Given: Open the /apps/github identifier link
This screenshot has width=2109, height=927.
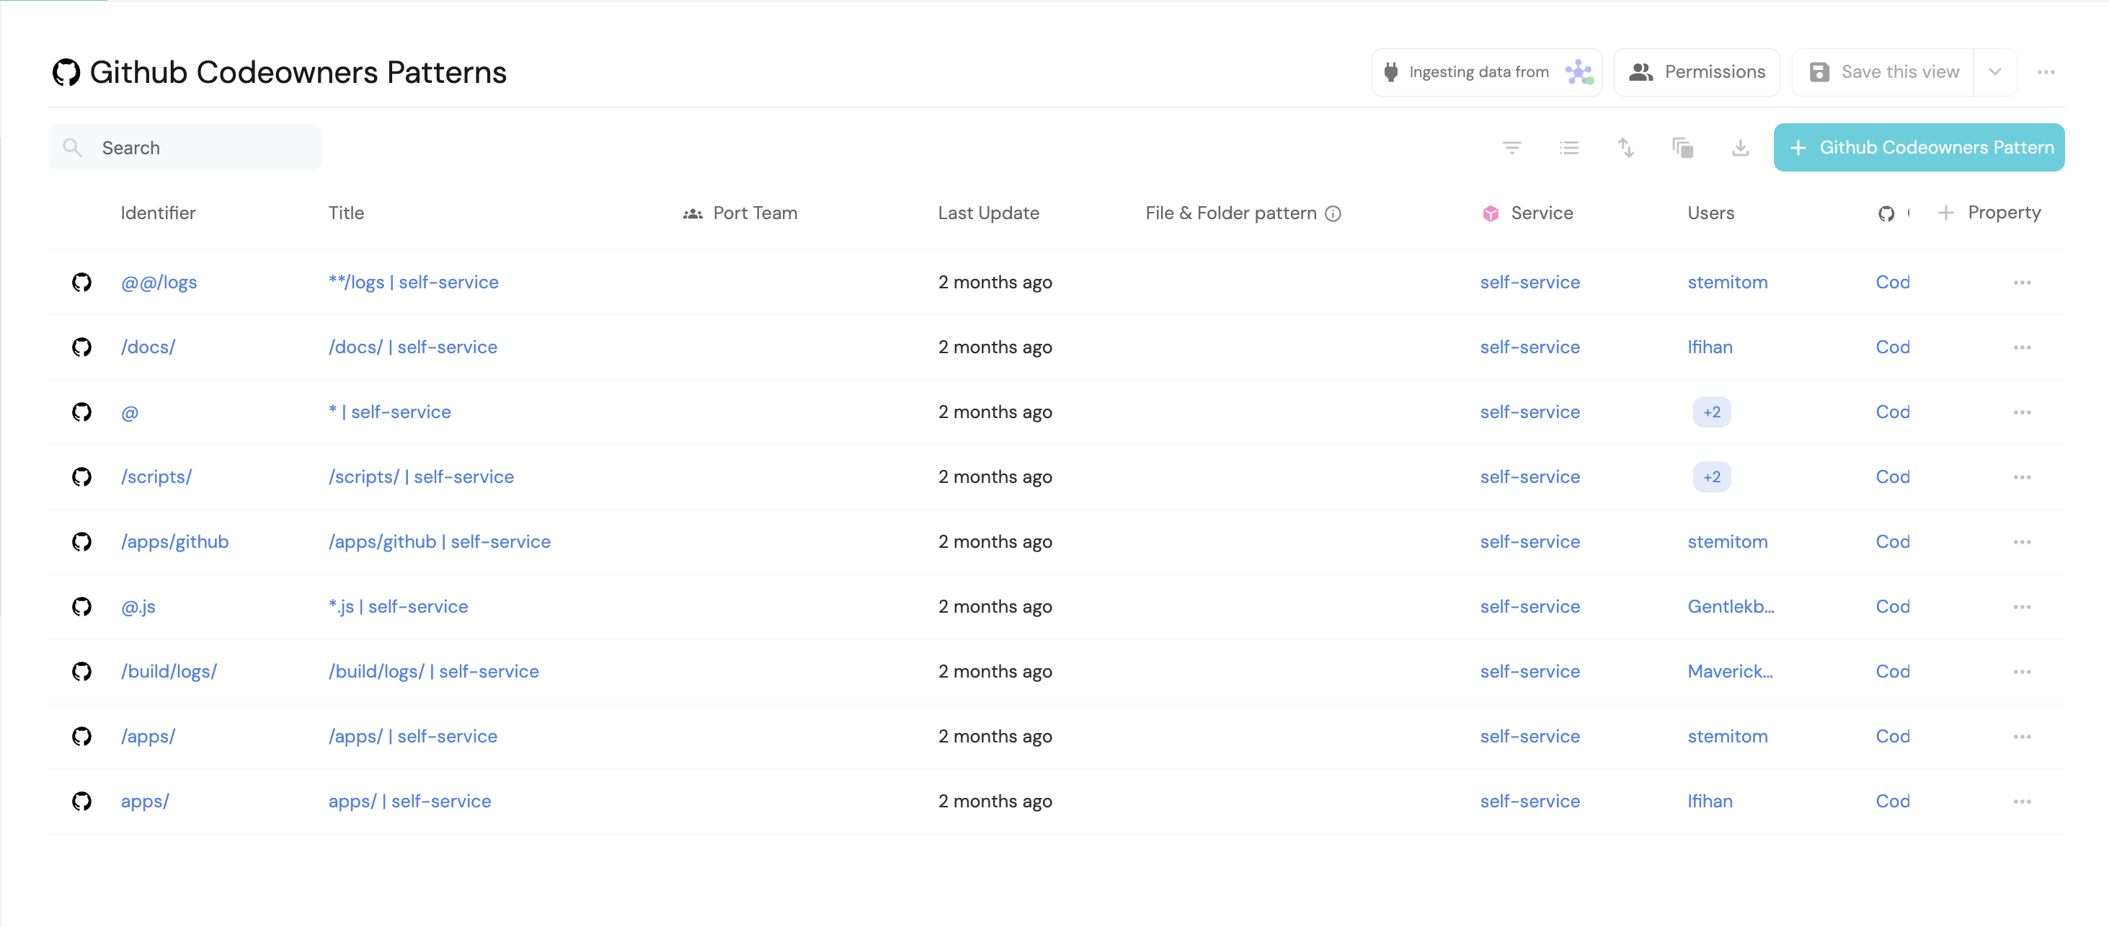Looking at the screenshot, I should [174, 541].
